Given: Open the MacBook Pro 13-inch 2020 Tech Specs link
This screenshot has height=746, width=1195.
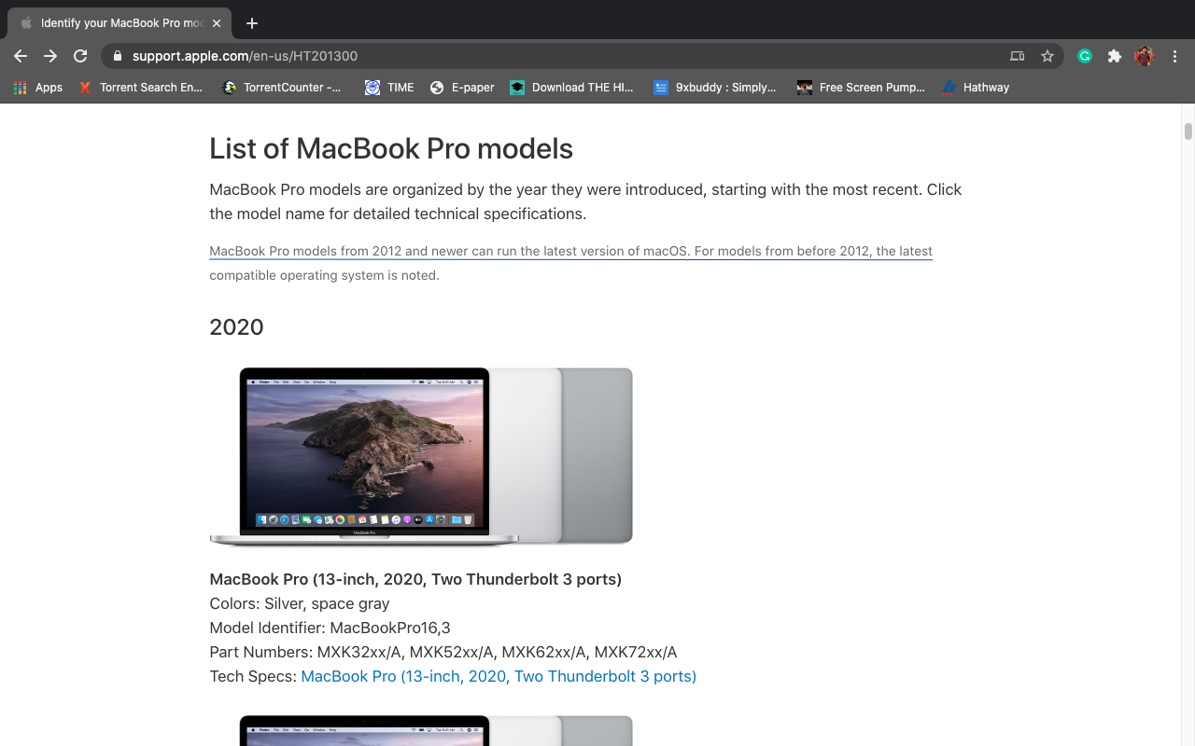Looking at the screenshot, I should (x=499, y=676).
